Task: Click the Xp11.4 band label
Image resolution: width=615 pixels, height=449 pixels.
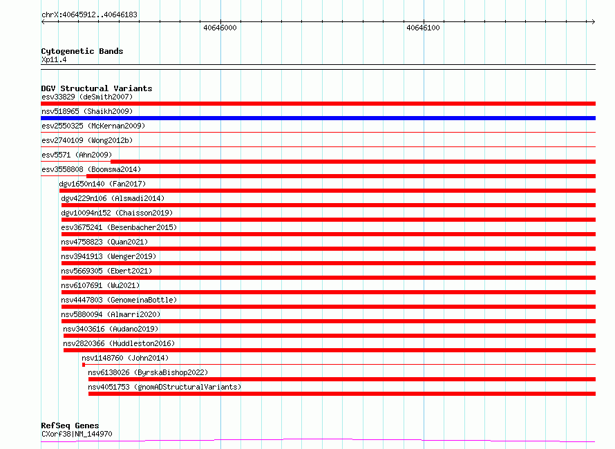Action: 54,59
